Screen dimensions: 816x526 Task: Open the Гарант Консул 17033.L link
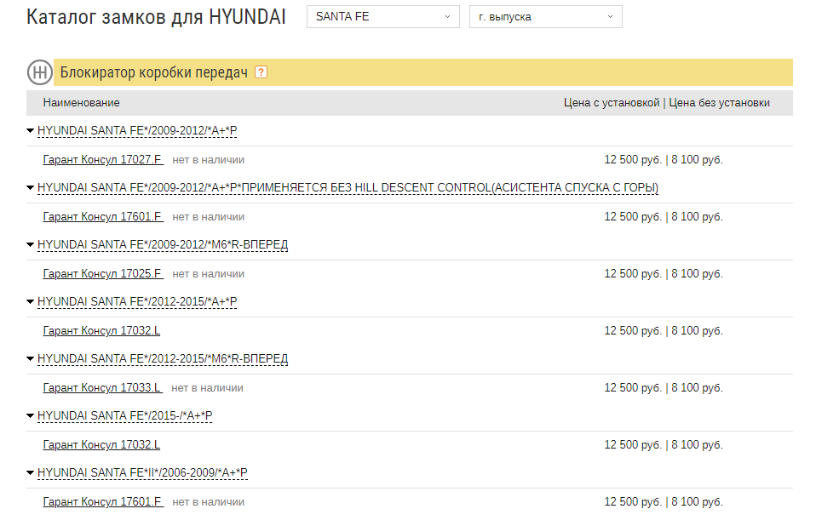tap(102, 388)
